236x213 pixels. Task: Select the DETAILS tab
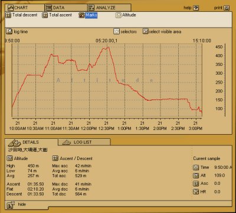[31, 142]
